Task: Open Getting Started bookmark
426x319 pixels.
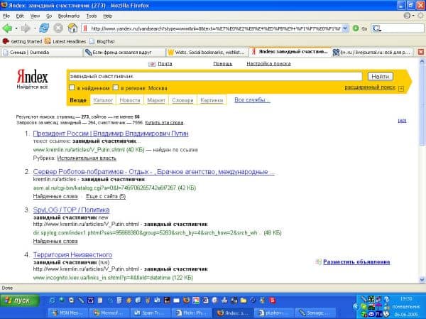Action: (x=22, y=41)
